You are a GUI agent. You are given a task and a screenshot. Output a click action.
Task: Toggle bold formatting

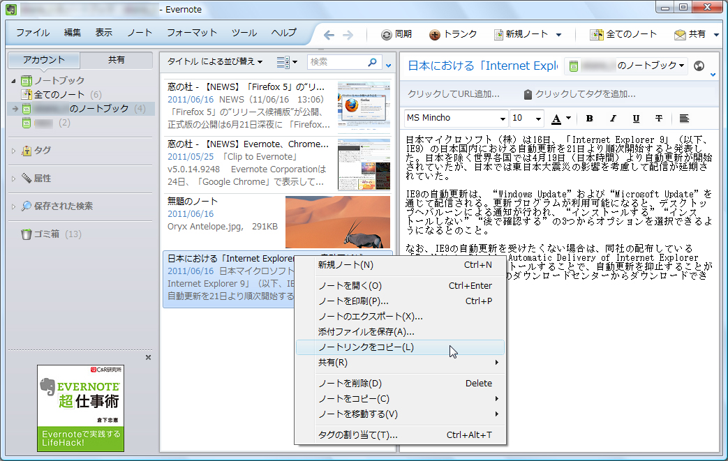point(589,119)
